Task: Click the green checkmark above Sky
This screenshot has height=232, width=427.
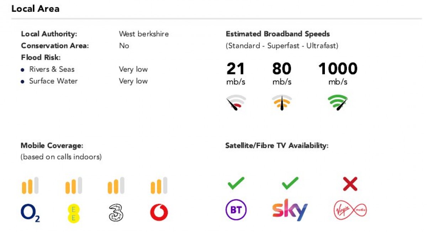Action: [290, 184]
